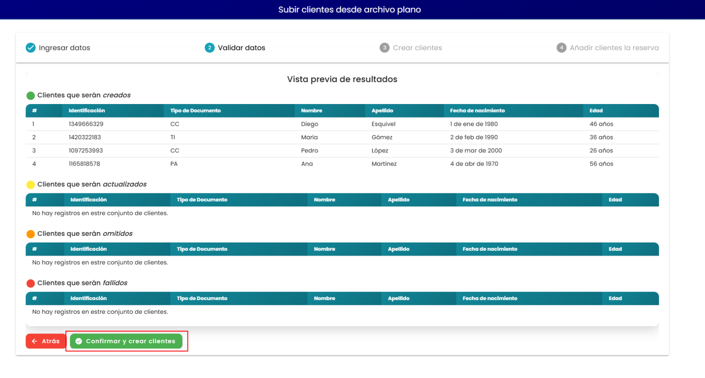Viewport: 705px width, 378px height.
Task: Click the orange dot beside omitidos
Action: tap(31, 234)
